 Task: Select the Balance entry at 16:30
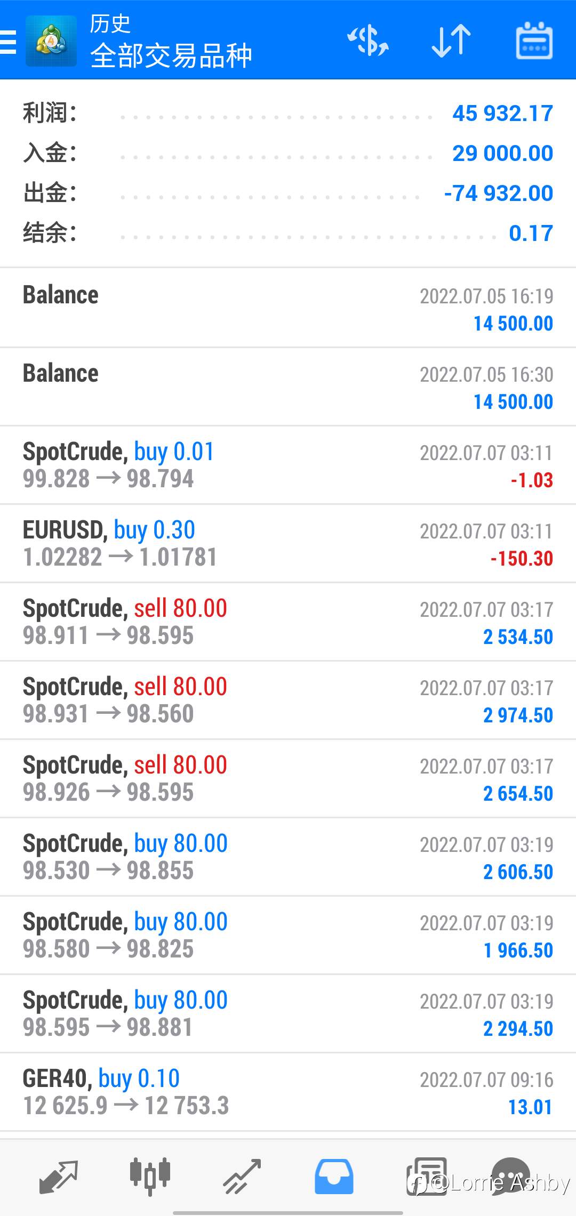tap(288, 386)
